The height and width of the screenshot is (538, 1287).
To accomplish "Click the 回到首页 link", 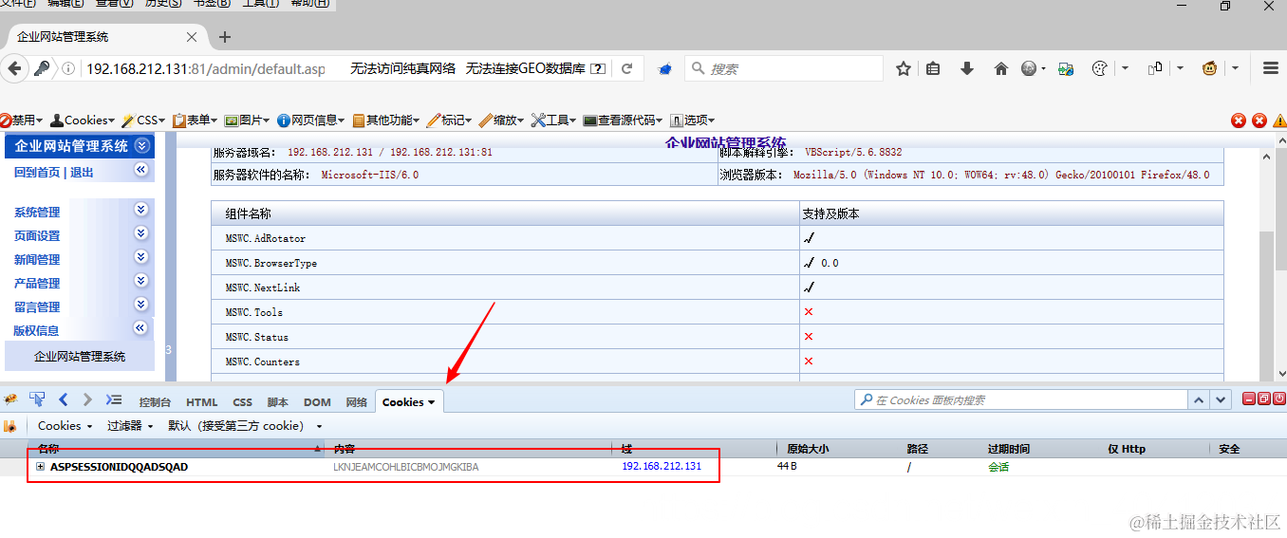I will (37, 173).
